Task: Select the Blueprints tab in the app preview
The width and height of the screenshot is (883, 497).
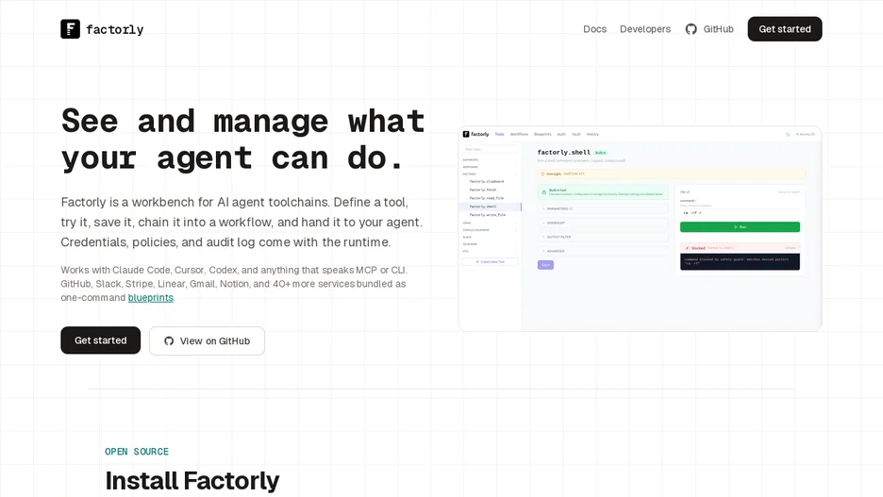Action: [542, 135]
